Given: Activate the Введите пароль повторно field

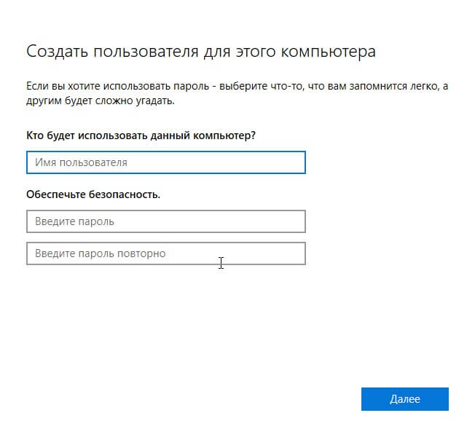Looking at the screenshot, I should click(166, 253).
